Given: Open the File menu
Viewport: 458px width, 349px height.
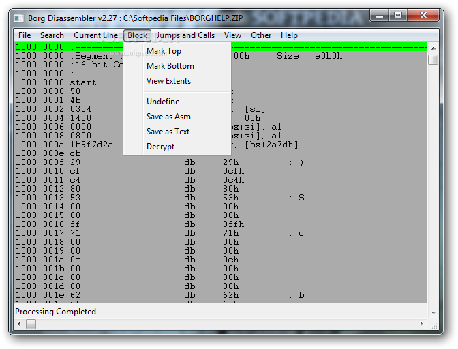Looking at the screenshot, I should pyautogui.click(x=25, y=35).
